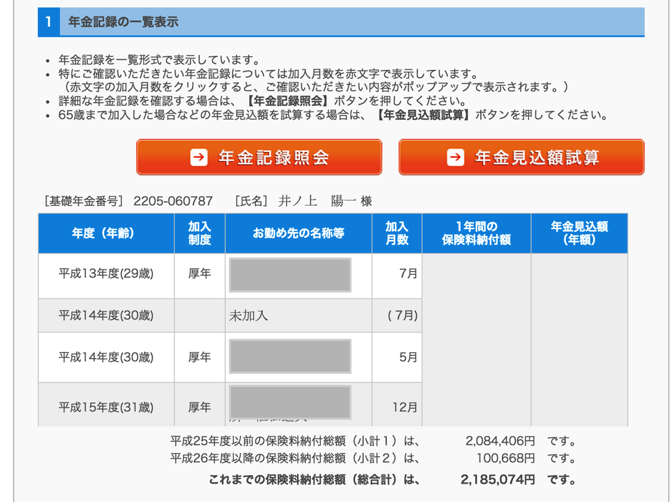Click the 加入制度 column header
Screen dimensions: 671x502
[200, 233]
